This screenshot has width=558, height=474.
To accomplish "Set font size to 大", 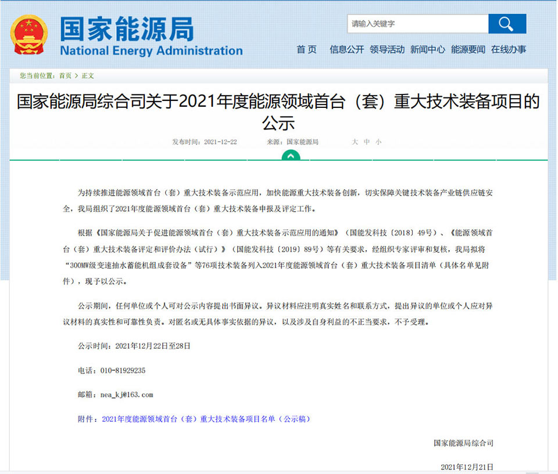I will click(355, 142).
